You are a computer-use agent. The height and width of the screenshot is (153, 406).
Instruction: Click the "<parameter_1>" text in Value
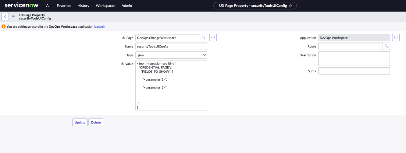click(x=155, y=79)
